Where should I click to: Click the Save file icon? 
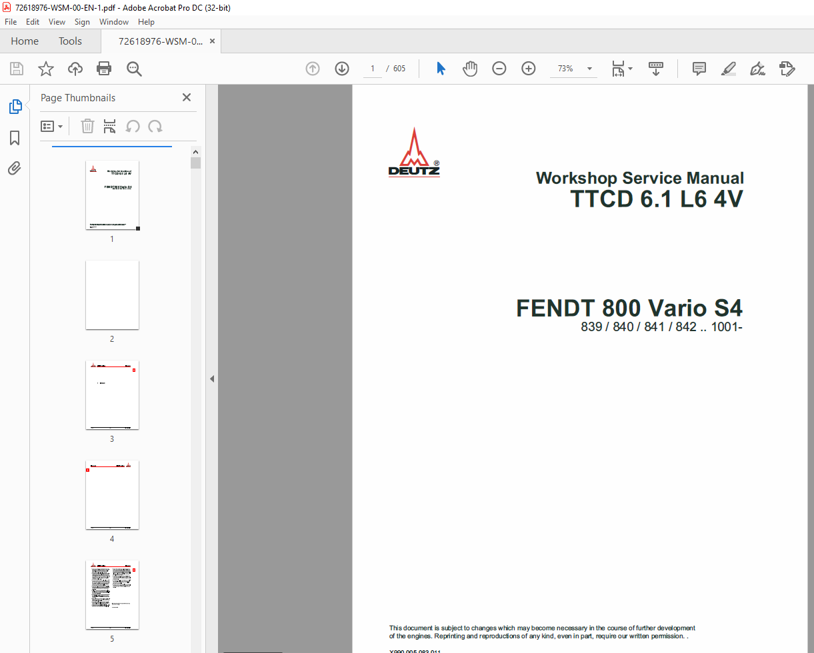coord(16,69)
